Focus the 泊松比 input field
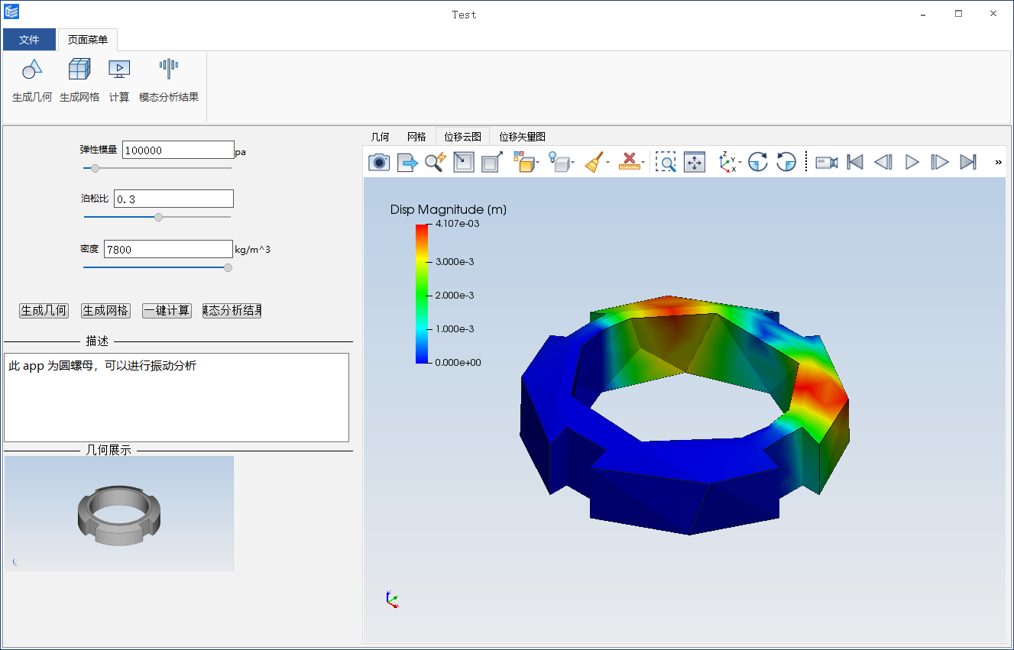The width and height of the screenshot is (1014, 650). click(x=173, y=199)
